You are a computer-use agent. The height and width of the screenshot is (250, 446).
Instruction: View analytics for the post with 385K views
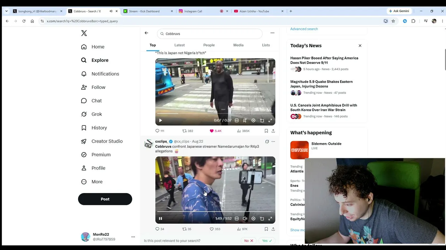(x=243, y=131)
